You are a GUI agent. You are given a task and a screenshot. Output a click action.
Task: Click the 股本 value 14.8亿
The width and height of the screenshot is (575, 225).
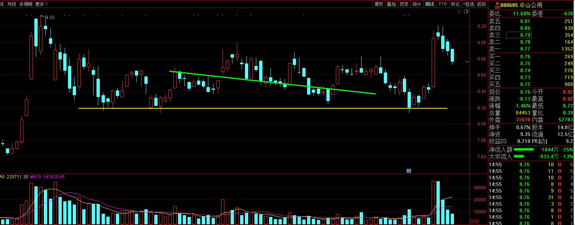point(566,127)
